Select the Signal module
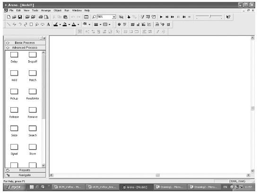The height and width of the screenshot is (195, 259). [14, 150]
